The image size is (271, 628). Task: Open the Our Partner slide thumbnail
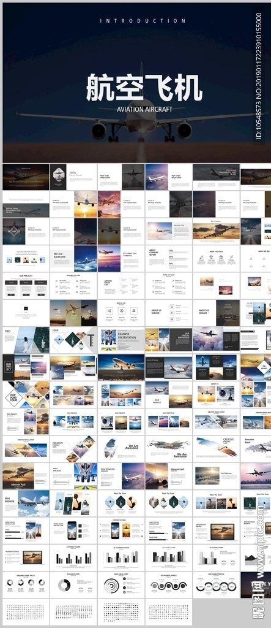(x=216, y=231)
